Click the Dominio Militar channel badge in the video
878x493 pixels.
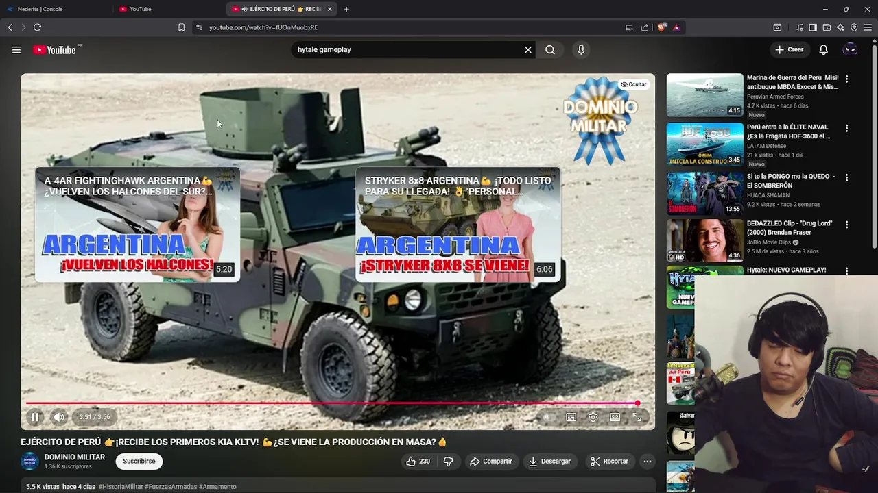pos(600,121)
